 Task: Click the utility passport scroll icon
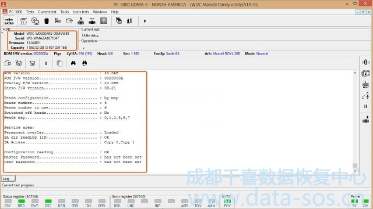[x=23, y=21]
